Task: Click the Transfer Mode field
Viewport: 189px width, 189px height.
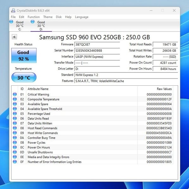Action: coord(97,63)
